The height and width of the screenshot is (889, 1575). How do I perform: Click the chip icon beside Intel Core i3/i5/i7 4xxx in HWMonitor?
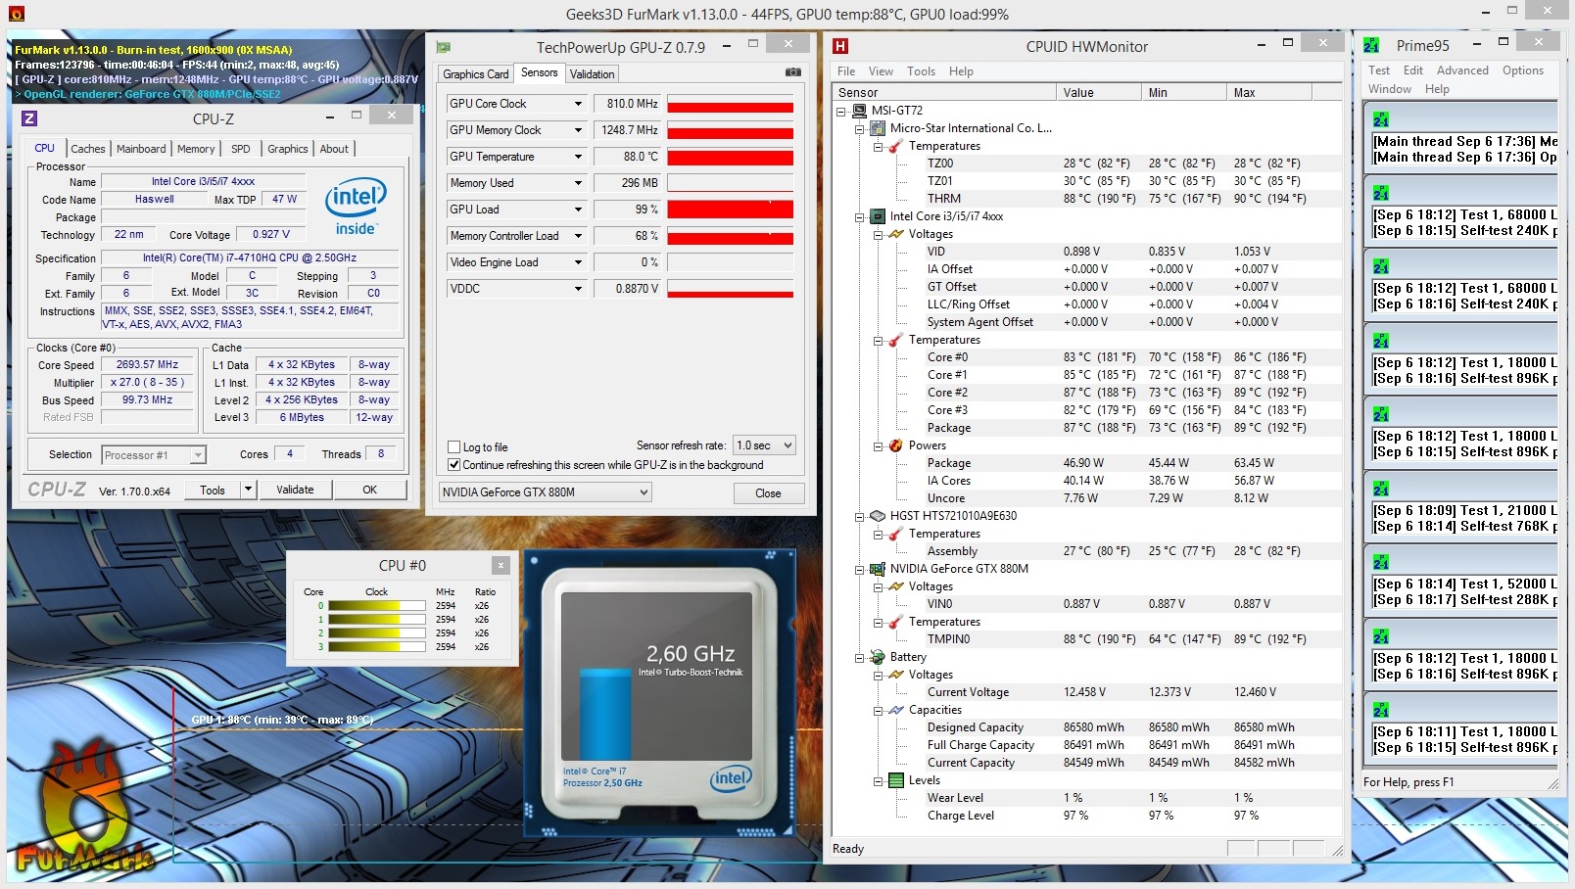pos(878,216)
